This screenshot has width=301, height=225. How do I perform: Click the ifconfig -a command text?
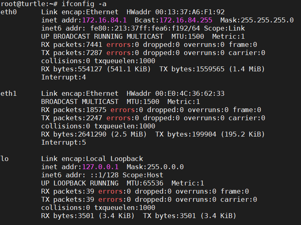(x=84, y=4)
